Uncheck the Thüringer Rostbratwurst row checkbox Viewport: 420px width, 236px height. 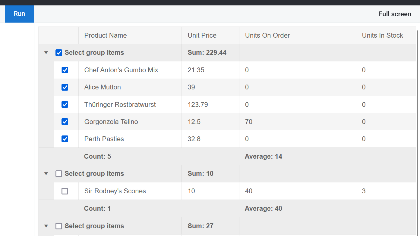click(x=65, y=104)
